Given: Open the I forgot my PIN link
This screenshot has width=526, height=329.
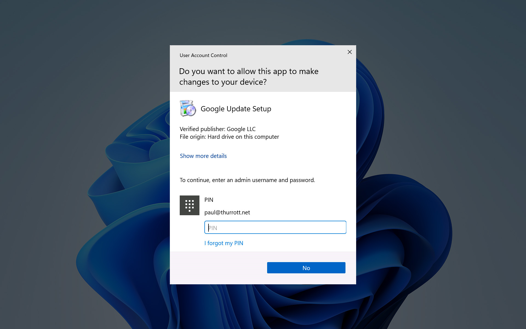Looking at the screenshot, I should click(x=224, y=243).
